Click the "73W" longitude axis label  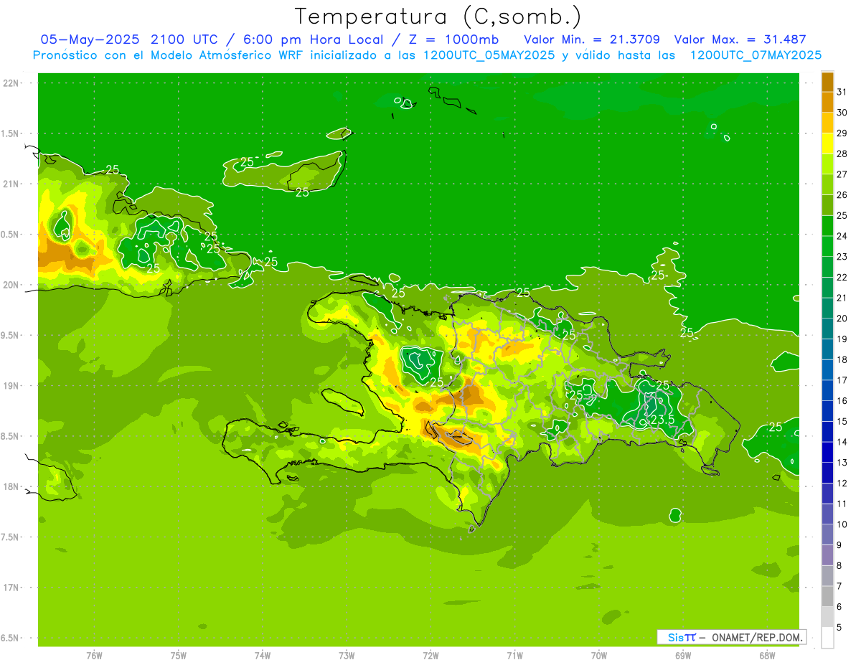[x=347, y=655]
